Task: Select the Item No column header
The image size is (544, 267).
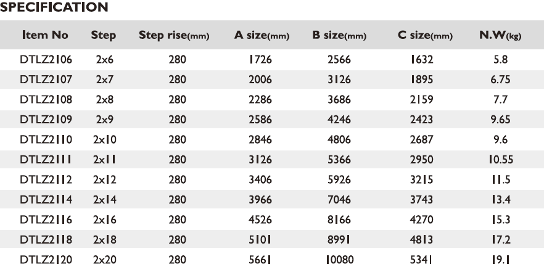Action: pyautogui.click(x=45, y=35)
